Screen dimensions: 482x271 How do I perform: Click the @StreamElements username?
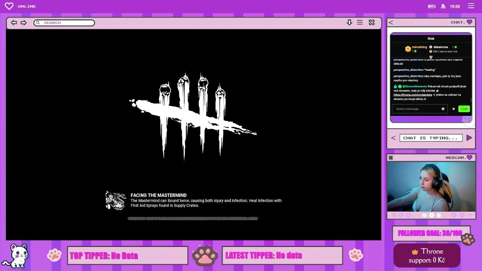414,86
